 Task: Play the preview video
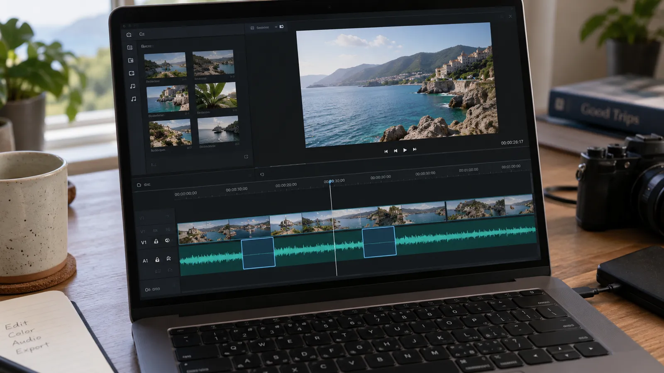click(x=405, y=150)
